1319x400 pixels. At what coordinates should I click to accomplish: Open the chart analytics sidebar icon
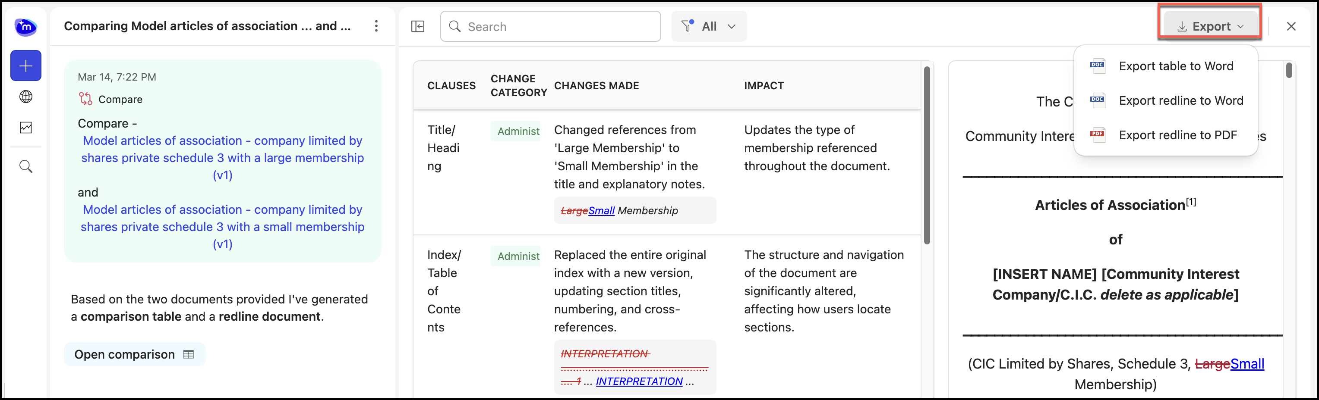[x=25, y=127]
